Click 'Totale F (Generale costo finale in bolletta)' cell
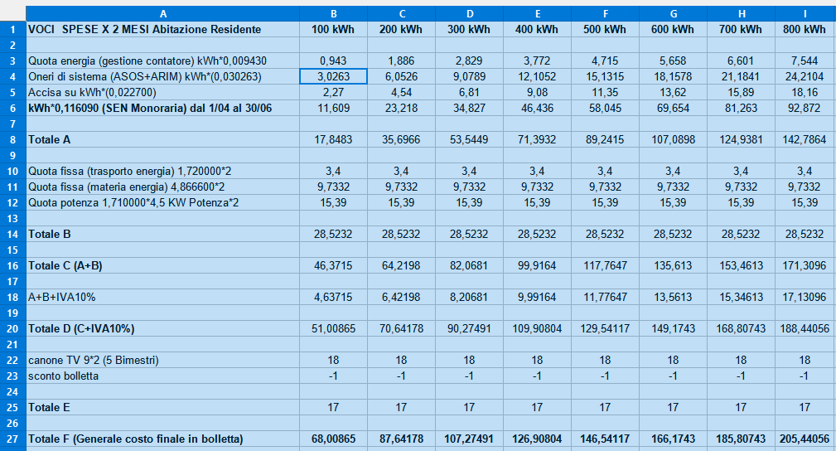The height and width of the screenshot is (451, 836). coord(162,439)
